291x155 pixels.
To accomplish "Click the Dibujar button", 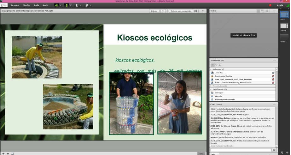I will point(154,11).
